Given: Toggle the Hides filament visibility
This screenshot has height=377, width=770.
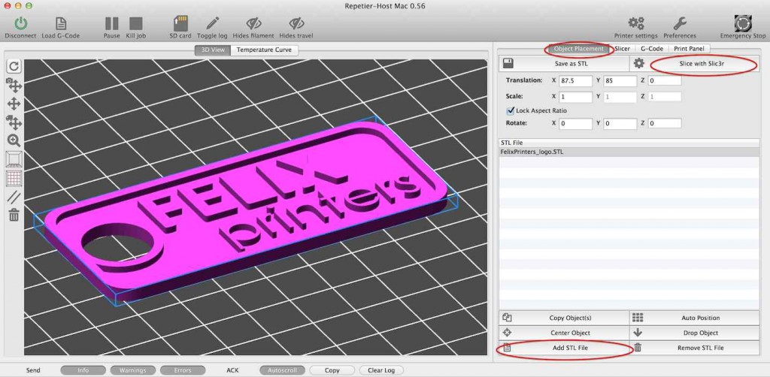Looking at the screenshot, I should coord(253,23).
